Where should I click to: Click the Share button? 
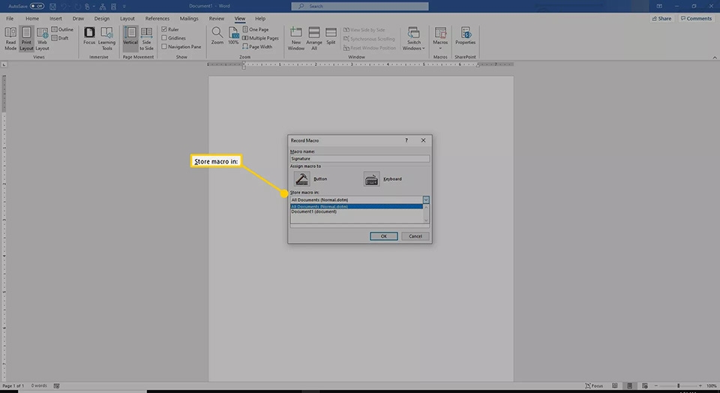(x=661, y=18)
